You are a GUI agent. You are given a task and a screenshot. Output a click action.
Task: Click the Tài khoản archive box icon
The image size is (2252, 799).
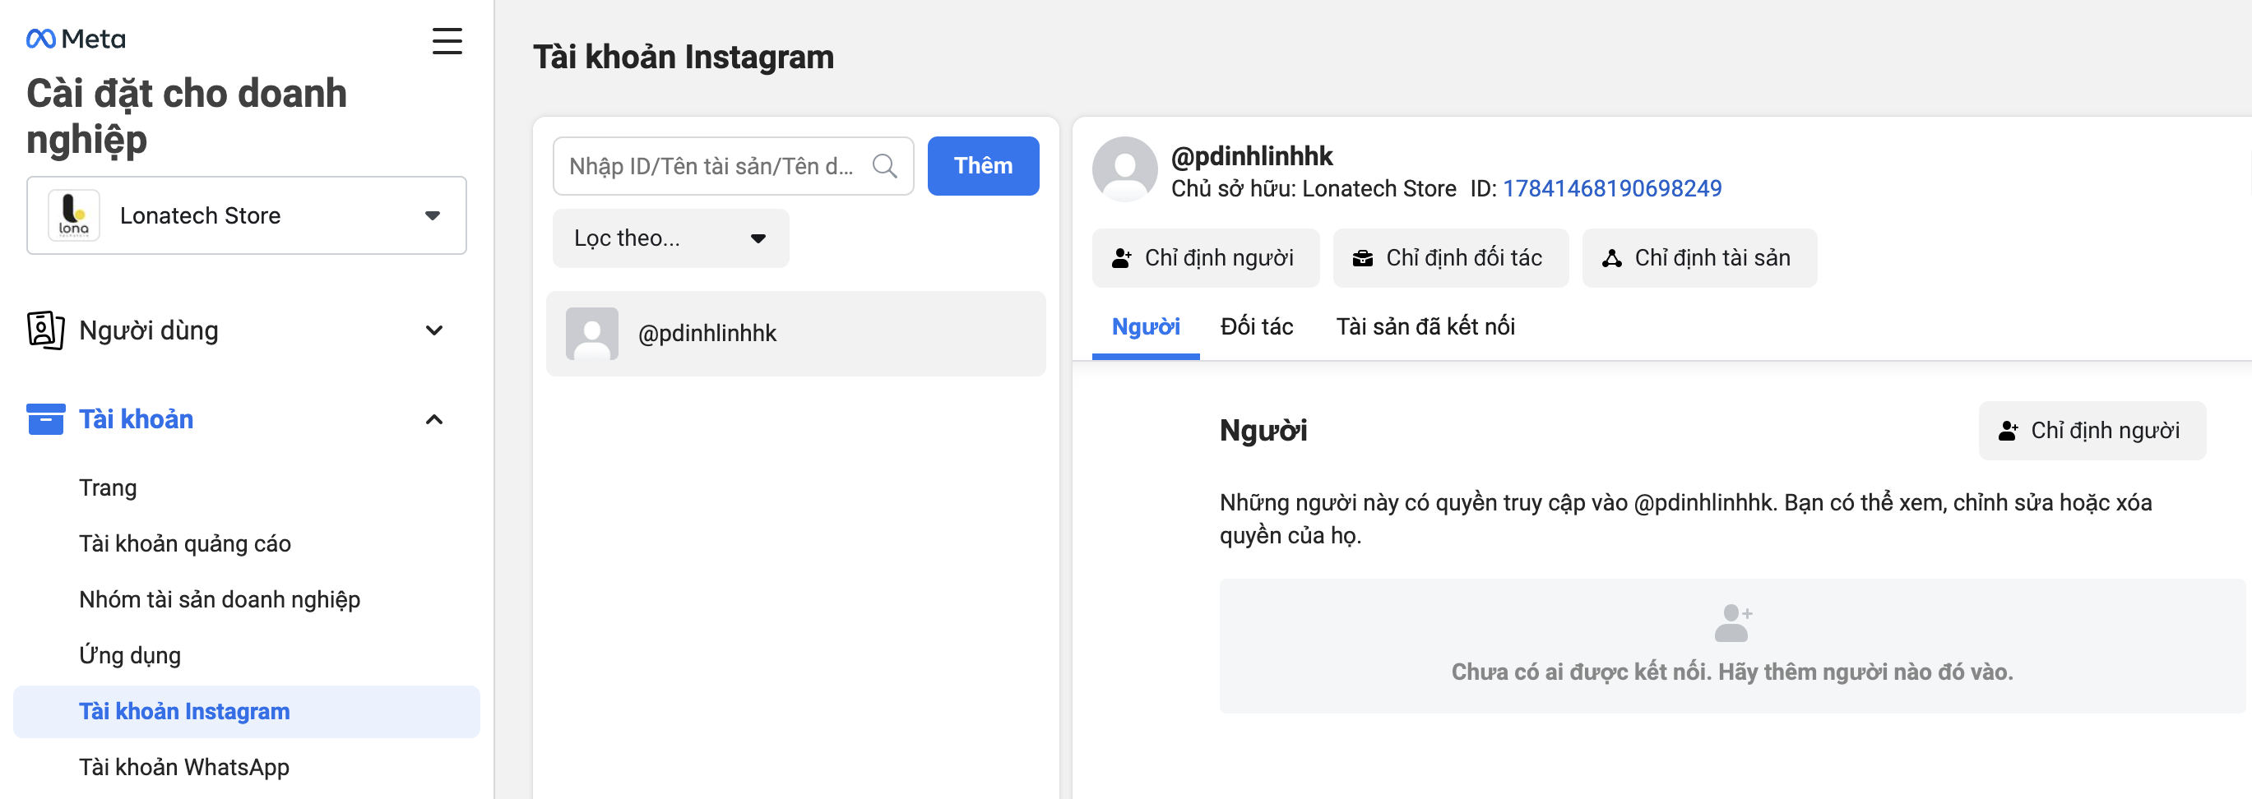pyautogui.click(x=45, y=418)
